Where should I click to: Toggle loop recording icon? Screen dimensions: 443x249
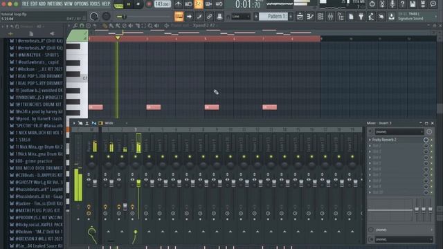(x=219, y=4)
